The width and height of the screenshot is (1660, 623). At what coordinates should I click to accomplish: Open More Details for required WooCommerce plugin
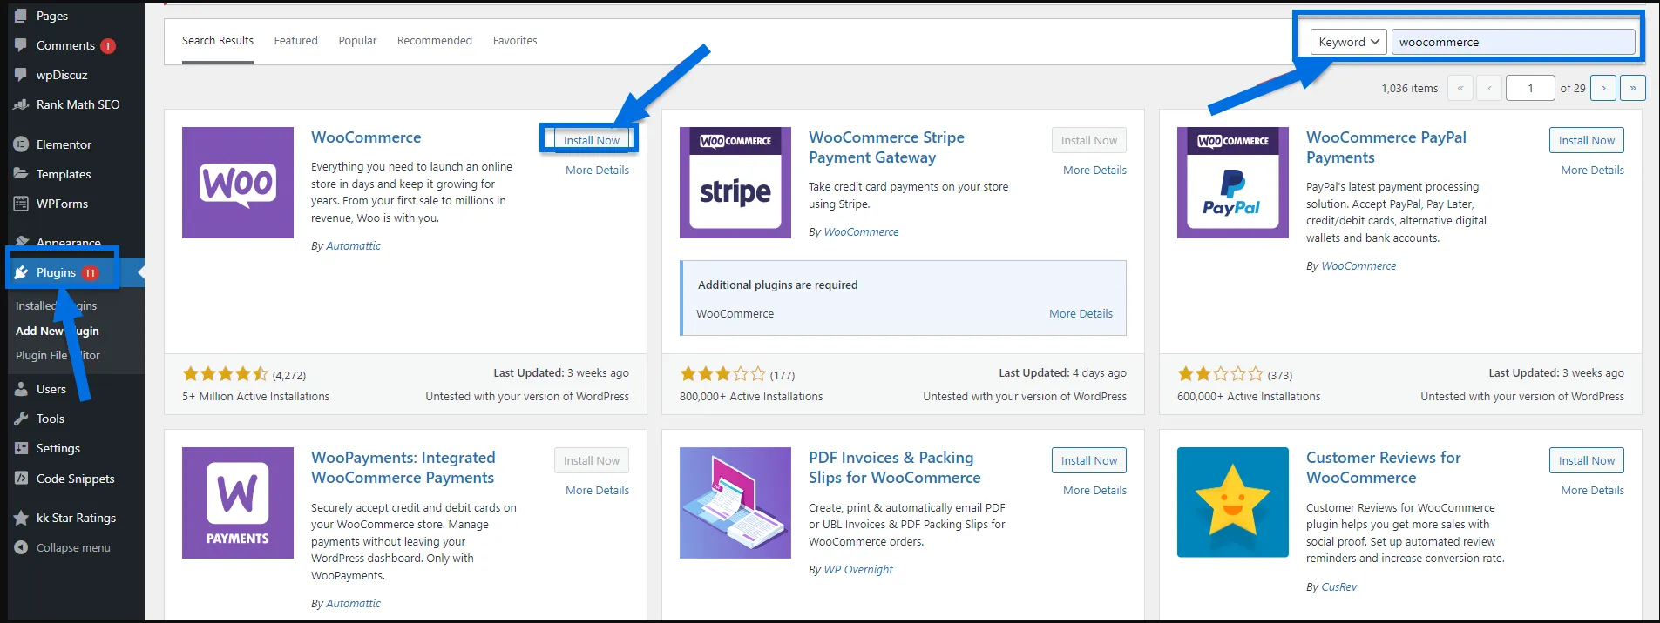(x=1081, y=314)
